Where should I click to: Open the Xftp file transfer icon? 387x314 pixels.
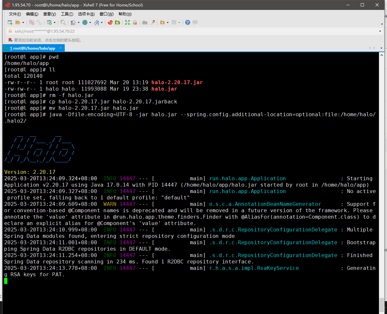click(x=118, y=22)
